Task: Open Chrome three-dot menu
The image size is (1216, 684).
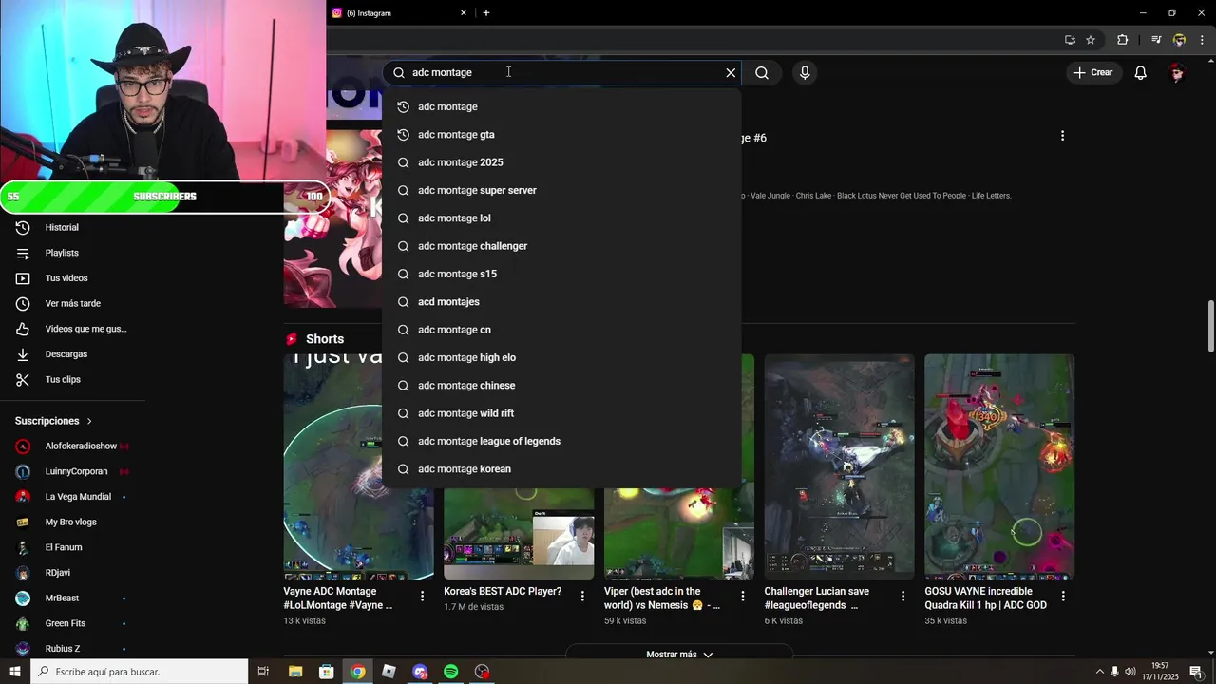Action: (1202, 40)
